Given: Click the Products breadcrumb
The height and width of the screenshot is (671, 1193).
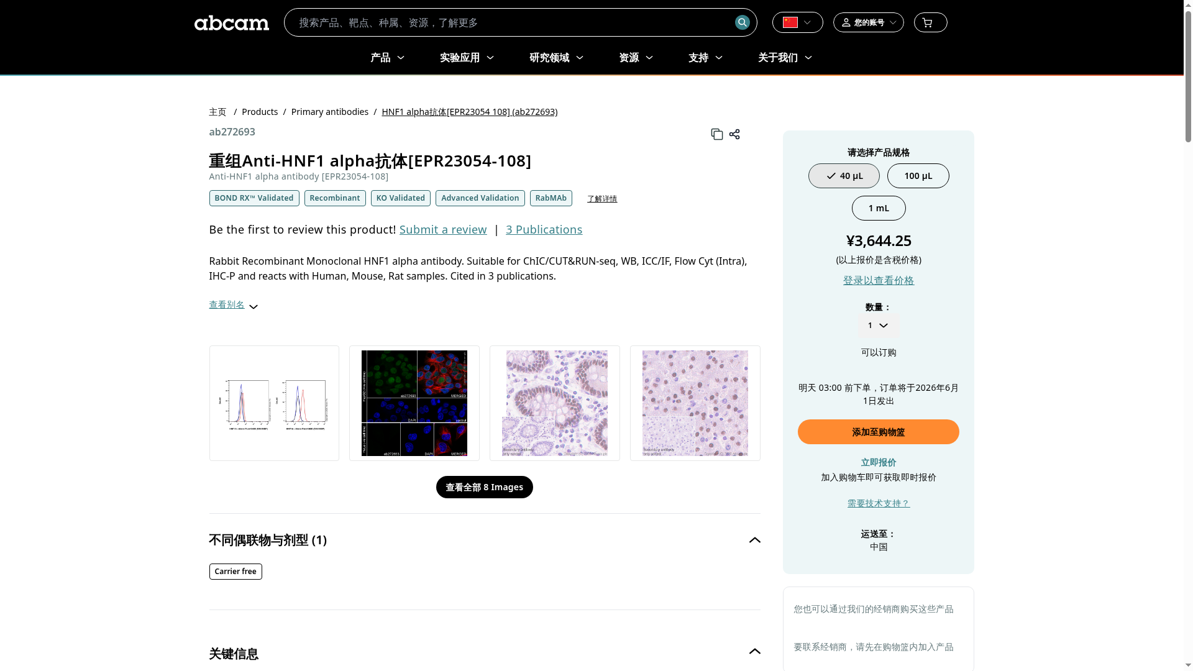Looking at the screenshot, I should click(x=260, y=112).
